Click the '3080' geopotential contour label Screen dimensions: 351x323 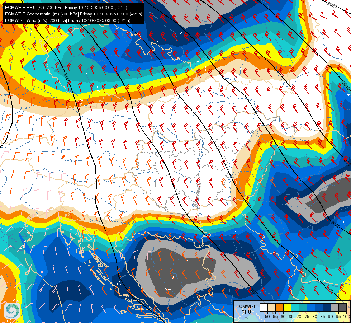pos(335,224)
